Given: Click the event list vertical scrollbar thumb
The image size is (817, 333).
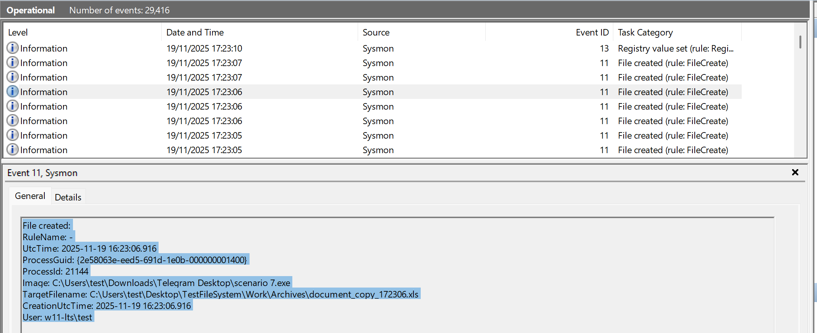Looking at the screenshot, I should (x=800, y=42).
